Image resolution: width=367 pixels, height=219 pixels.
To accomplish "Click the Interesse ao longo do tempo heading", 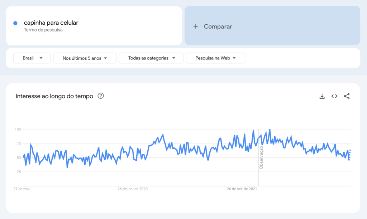I will [54, 96].
